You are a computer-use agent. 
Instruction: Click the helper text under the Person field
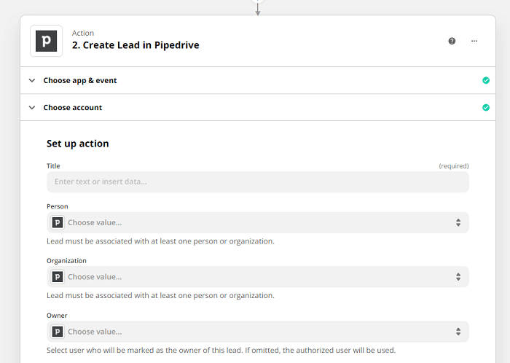coord(160,241)
